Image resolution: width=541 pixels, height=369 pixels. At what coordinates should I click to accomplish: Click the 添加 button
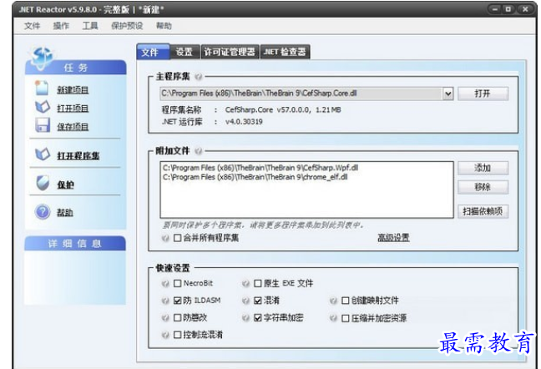point(483,168)
